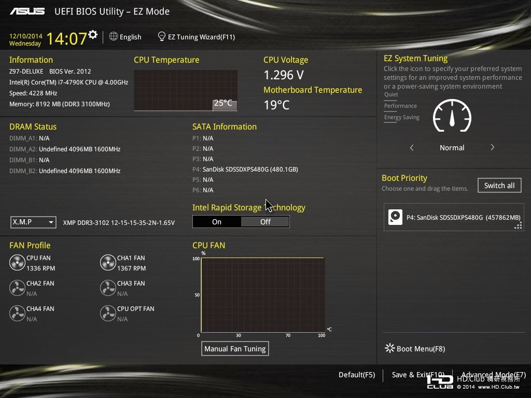Click the Speed: 4228 MHz text
531x398 pixels.
tap(33, 93)
